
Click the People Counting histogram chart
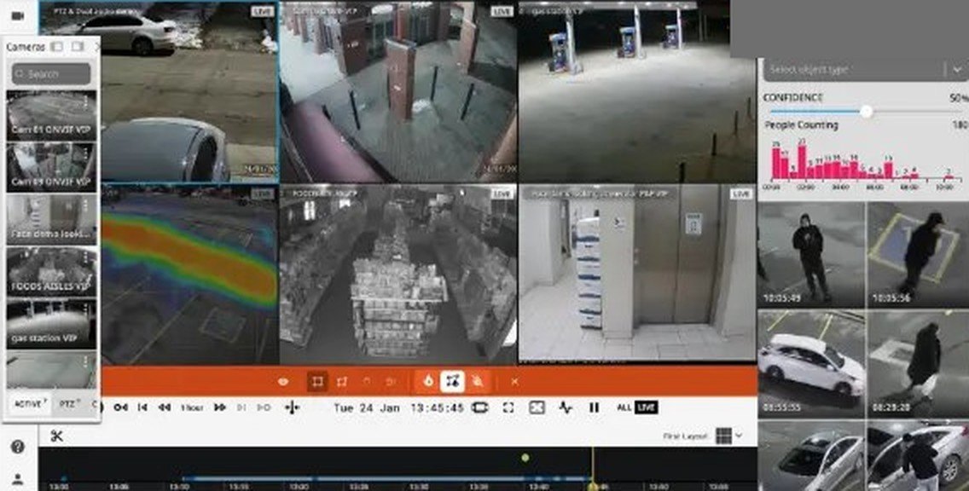pos(862,165)
